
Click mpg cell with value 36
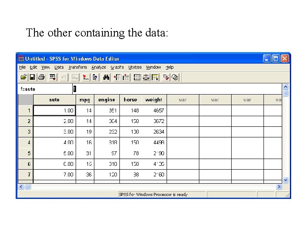[x=85, y=175]
